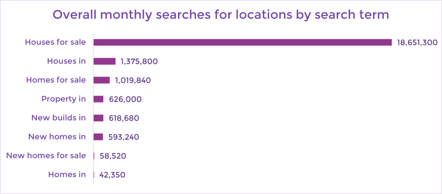This screenshot has width=442, height=194.
Task: Select the New homes in bar
Action: (98, 137)
